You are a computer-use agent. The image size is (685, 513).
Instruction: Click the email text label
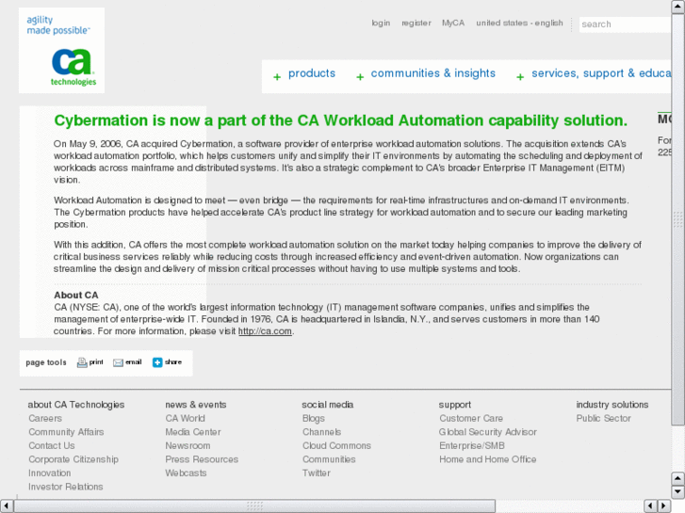coord(134,362)
